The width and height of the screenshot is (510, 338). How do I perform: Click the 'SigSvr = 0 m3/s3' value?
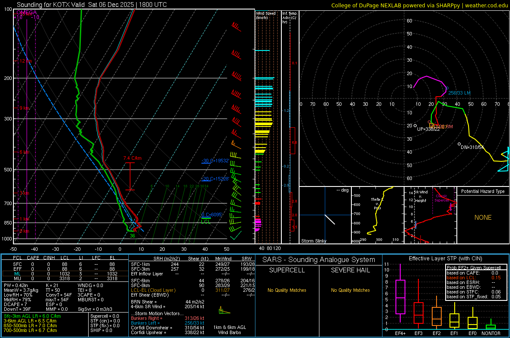point(95,309)
